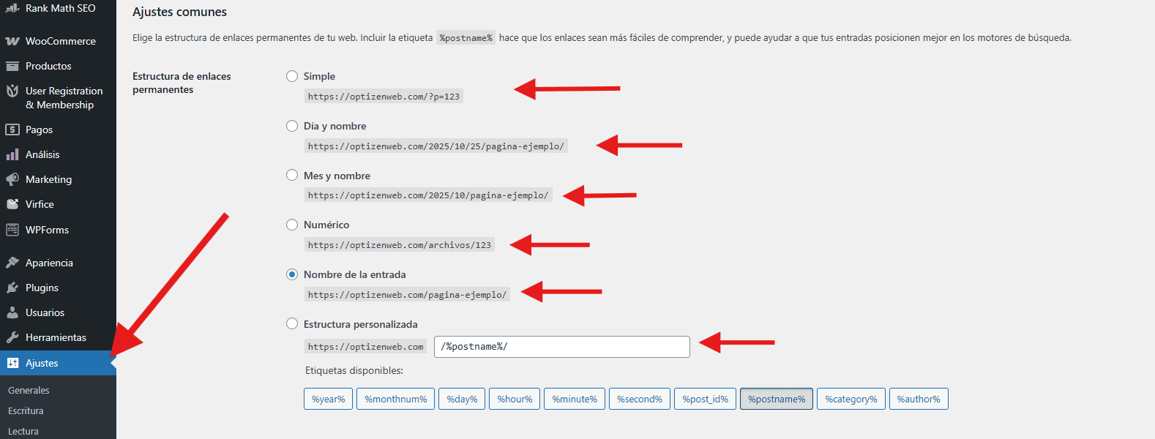The width and height of the screenshot is (1155, 439).
Task: Insert the %day% tag
Action: (462, 399)
